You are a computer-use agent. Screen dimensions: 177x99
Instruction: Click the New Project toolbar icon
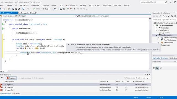tap(9, 9)
